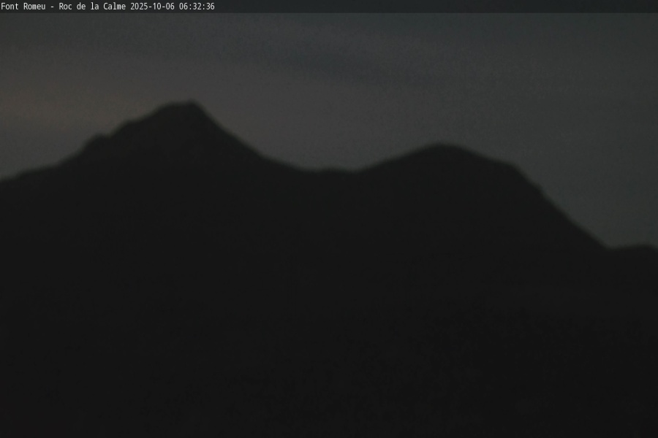Click the timestamp 06:32:36
658x438 pixels.
tap(197, 7)
